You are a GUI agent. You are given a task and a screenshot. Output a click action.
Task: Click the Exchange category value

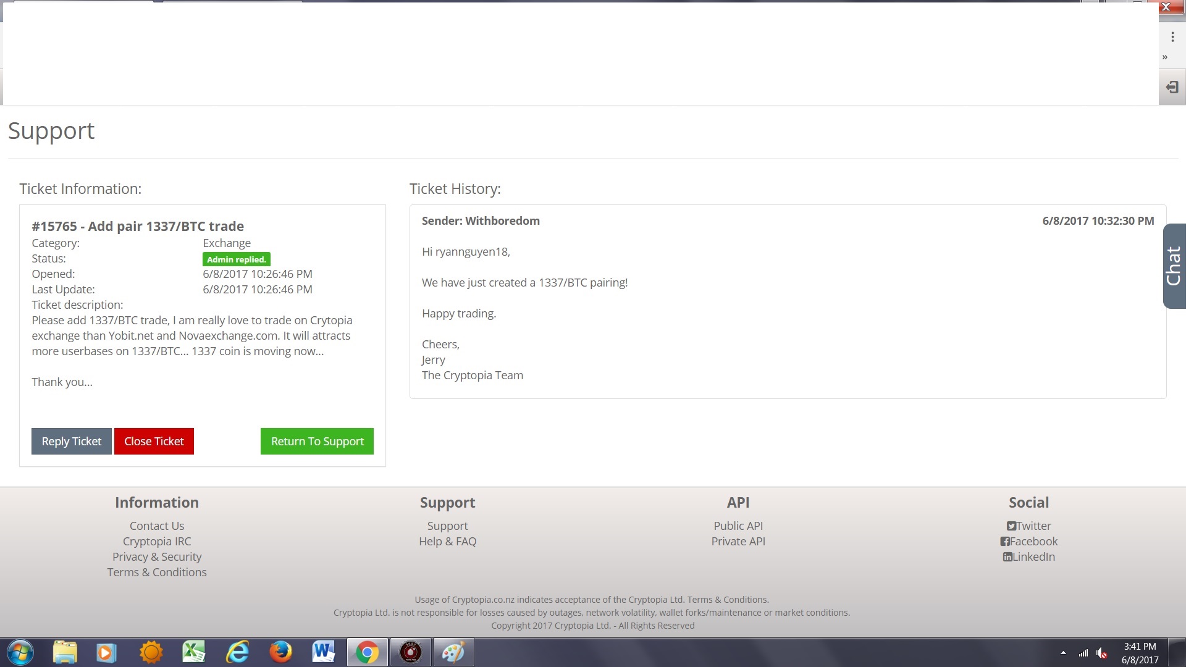(227, 243)
